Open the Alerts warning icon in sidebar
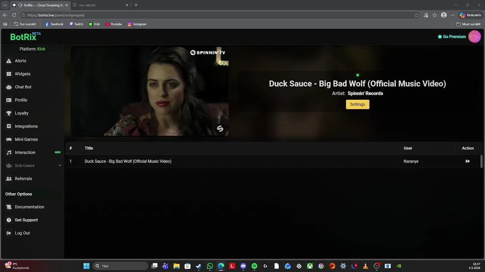 click(9, 61)
